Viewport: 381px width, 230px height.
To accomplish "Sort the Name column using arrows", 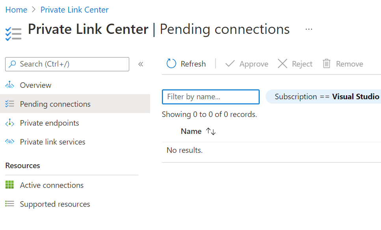I will click(x=211, y=132).
